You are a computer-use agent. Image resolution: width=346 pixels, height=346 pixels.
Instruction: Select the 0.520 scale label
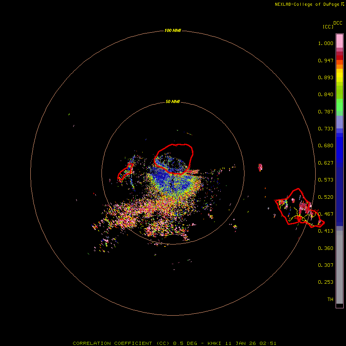pyautogui.click(x=326, y=197)
